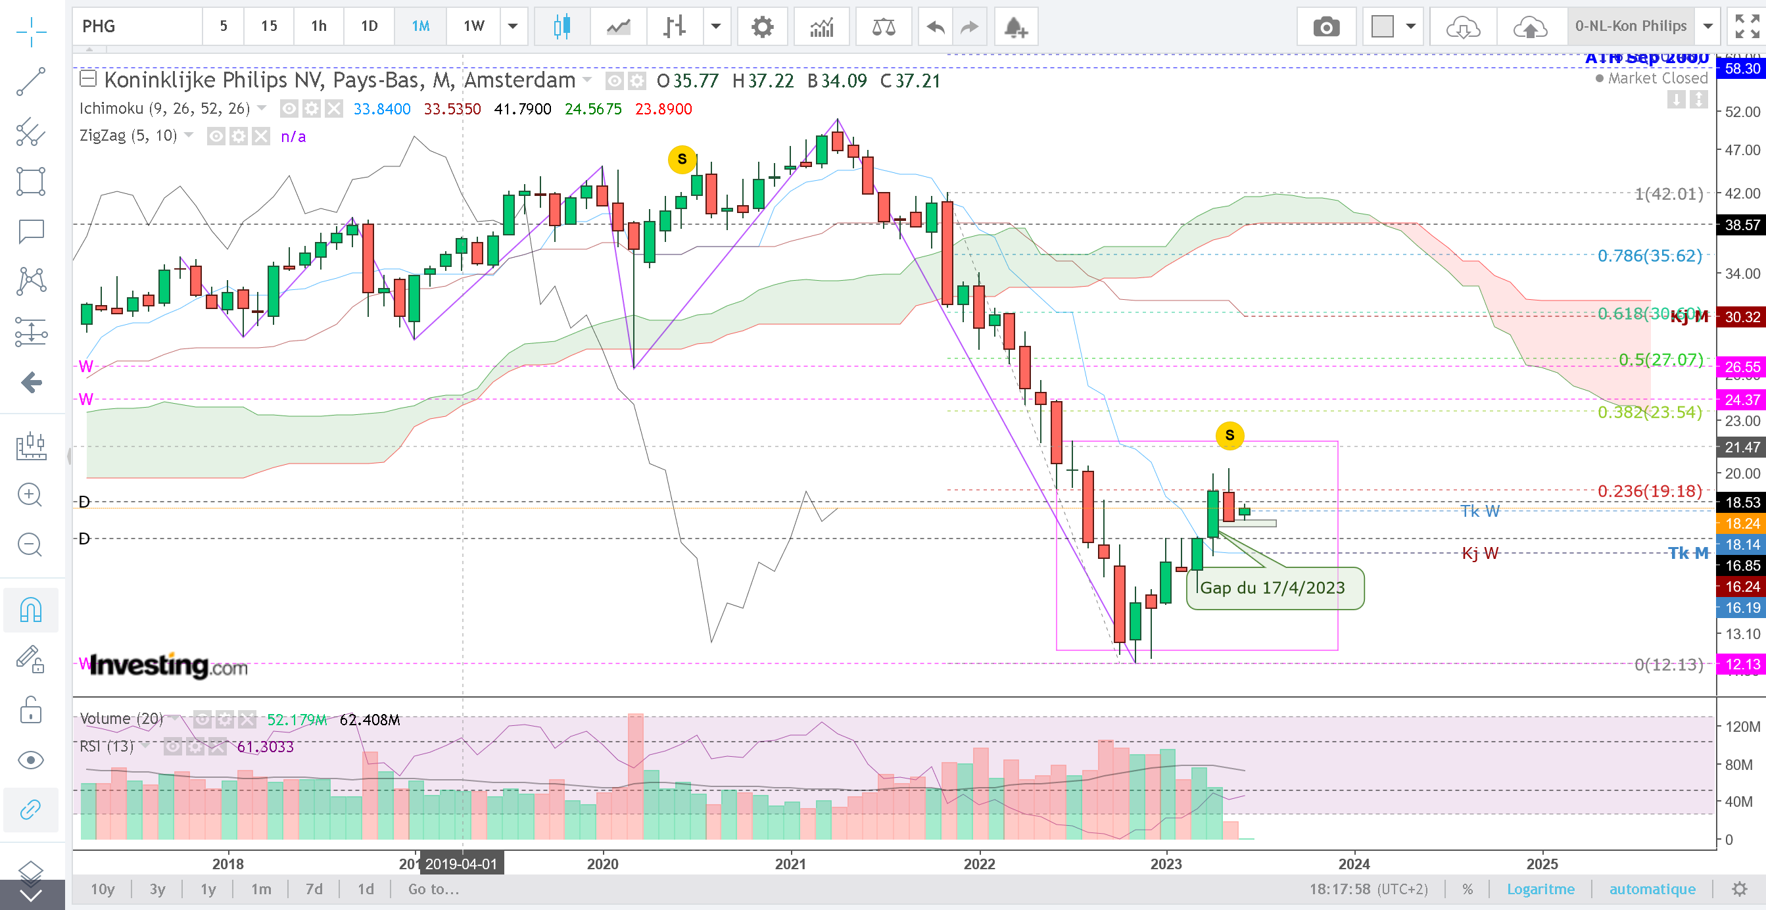Expand the timeframe dropdown arrow after 1W
This screenshot has height=910, width=1766.
(512, 27)
